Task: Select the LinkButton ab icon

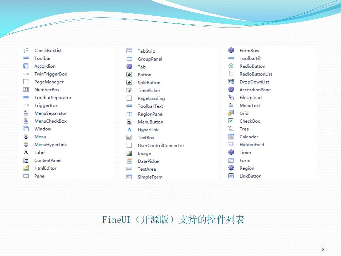Action: pyautogui.click(x=231, y=176)
